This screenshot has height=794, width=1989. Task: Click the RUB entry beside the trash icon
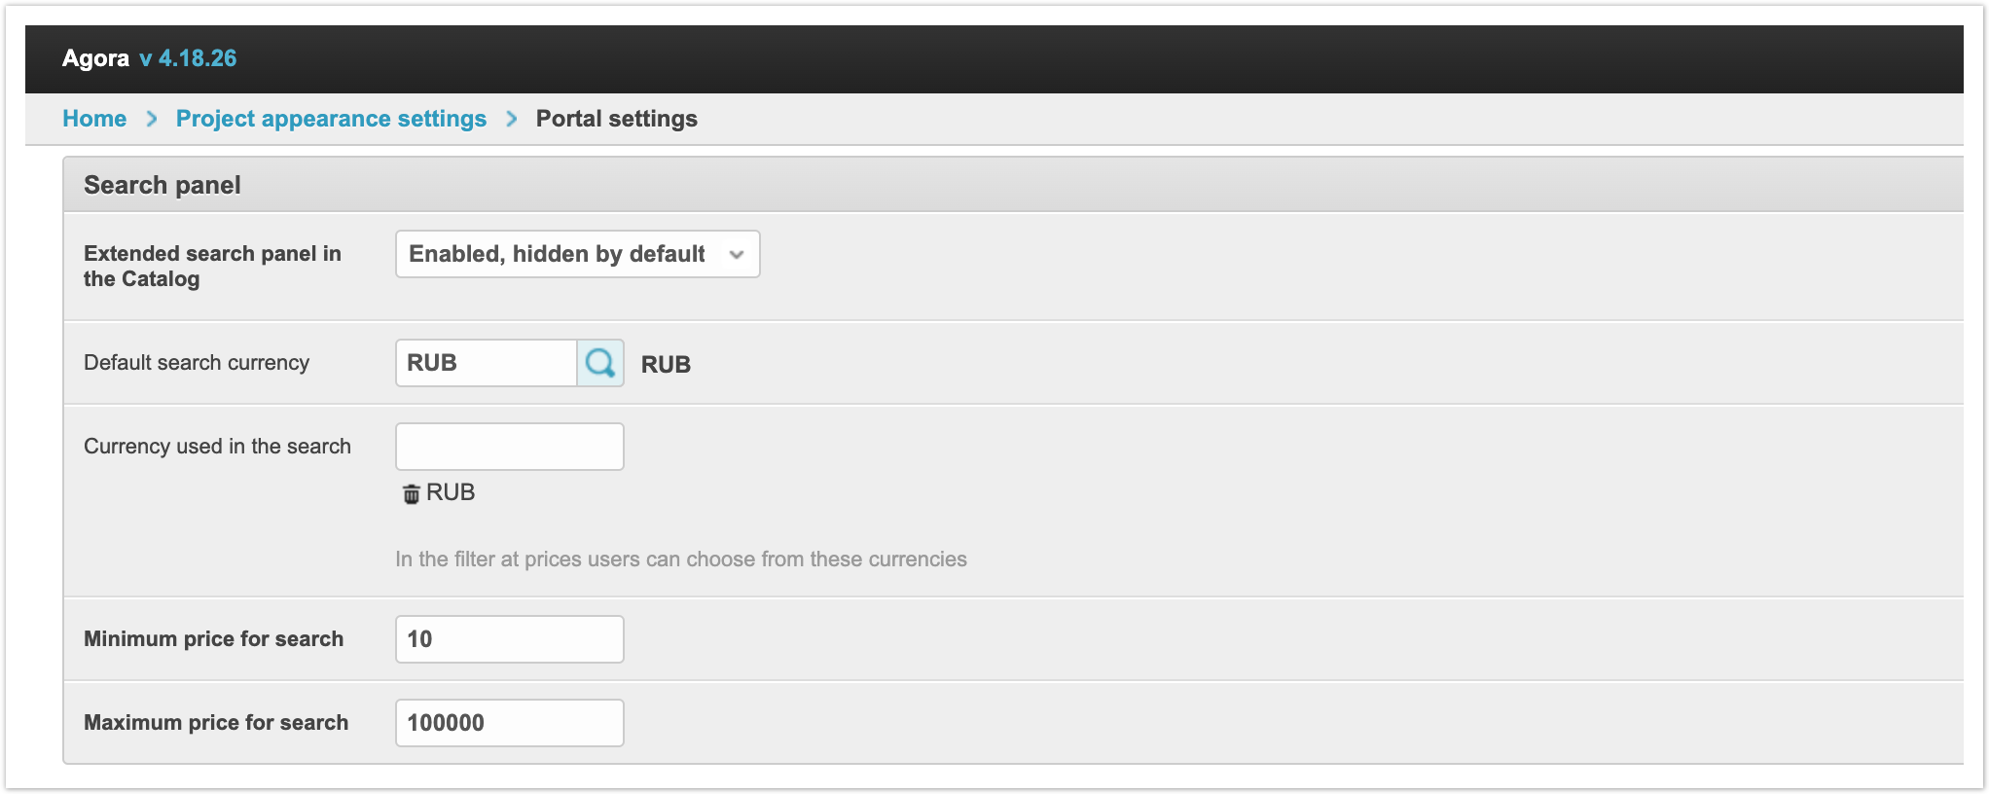click(451, 492)
